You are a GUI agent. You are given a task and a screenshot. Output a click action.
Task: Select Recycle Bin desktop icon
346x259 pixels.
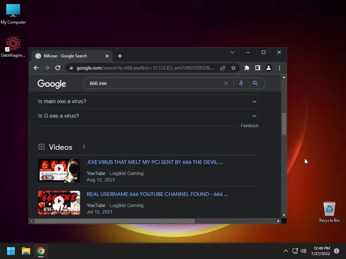329,212
